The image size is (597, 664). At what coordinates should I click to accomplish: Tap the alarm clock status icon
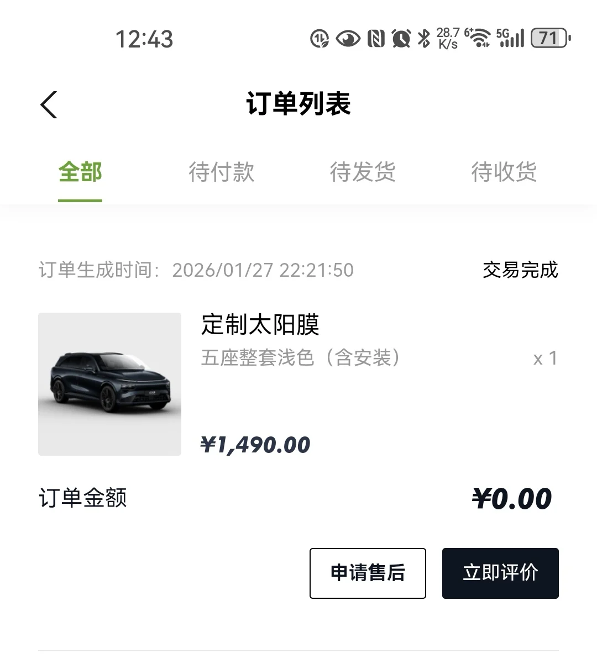[x=401, y=39]
